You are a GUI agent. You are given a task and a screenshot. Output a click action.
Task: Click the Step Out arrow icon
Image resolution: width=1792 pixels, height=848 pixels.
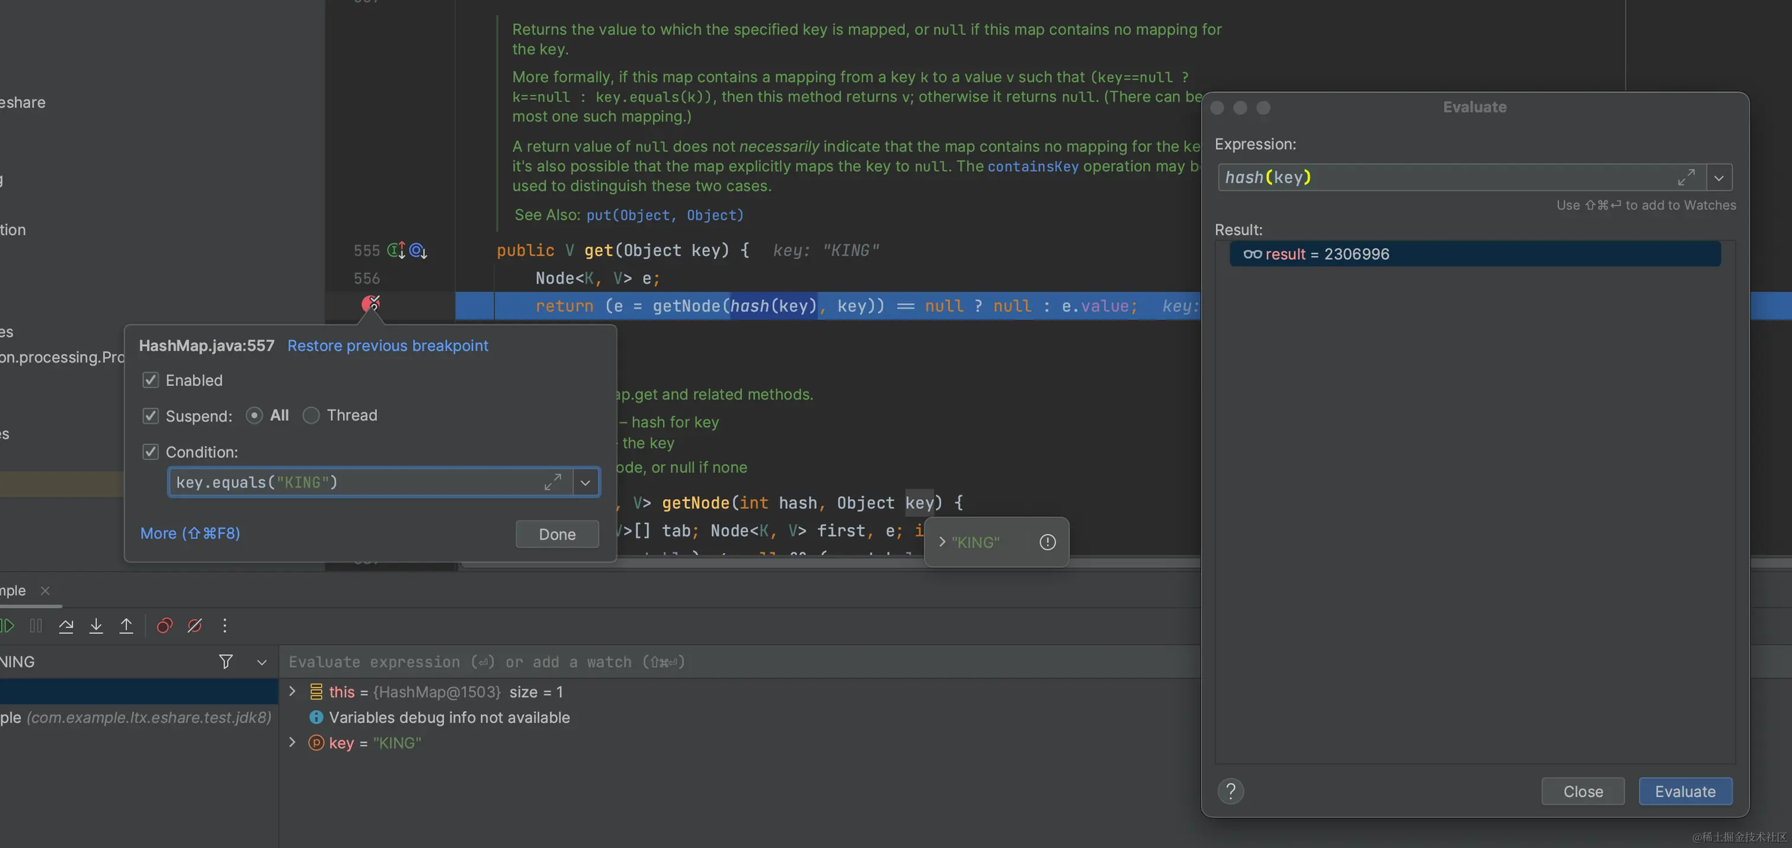126,625
